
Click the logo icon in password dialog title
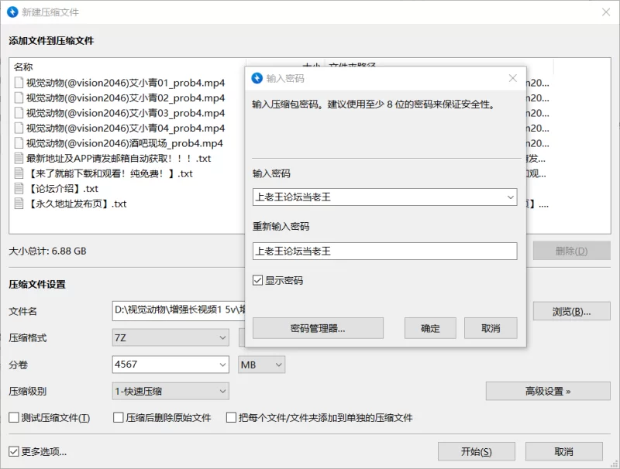pyautogui.click(x=257, y=78)
